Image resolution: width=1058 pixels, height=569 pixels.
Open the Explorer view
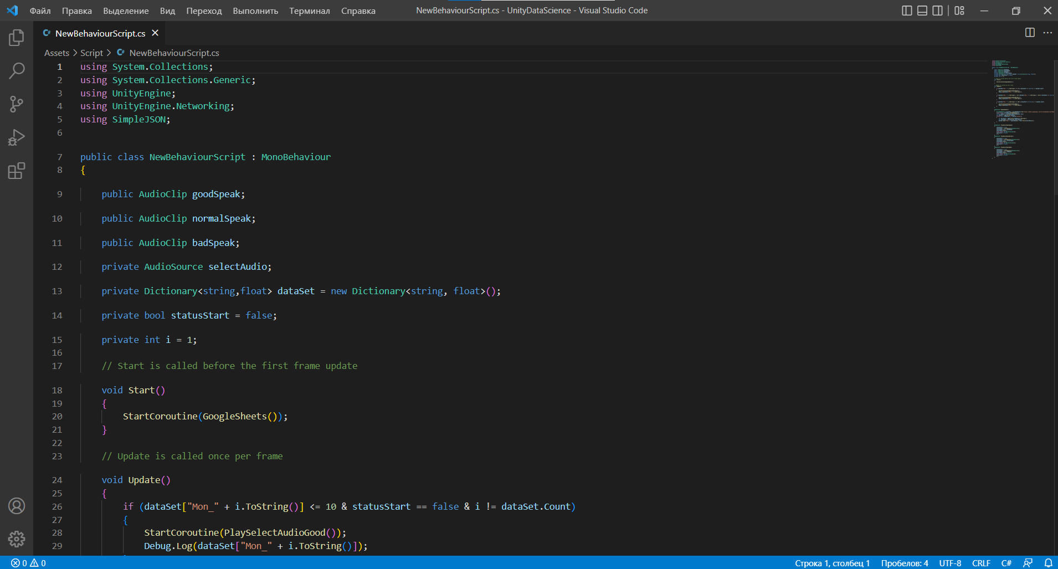(x=16, y=37)
